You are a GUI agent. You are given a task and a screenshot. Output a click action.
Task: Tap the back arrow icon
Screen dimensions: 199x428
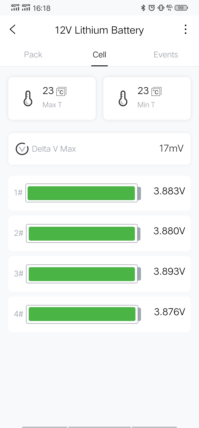[12, 29]
